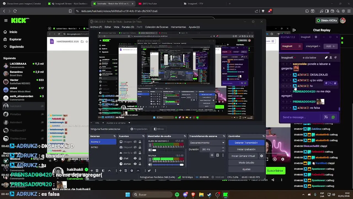This screenshot has height=199, width=353.
Task: Collapse the Chat Replay panel
Action: click(294, 30)
